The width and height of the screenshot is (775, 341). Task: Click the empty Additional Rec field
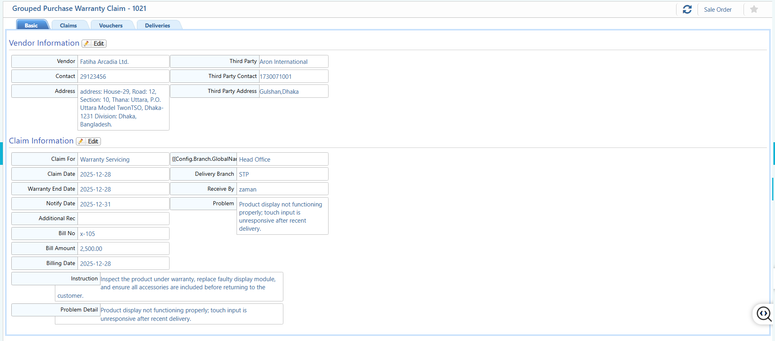point(123,219)
